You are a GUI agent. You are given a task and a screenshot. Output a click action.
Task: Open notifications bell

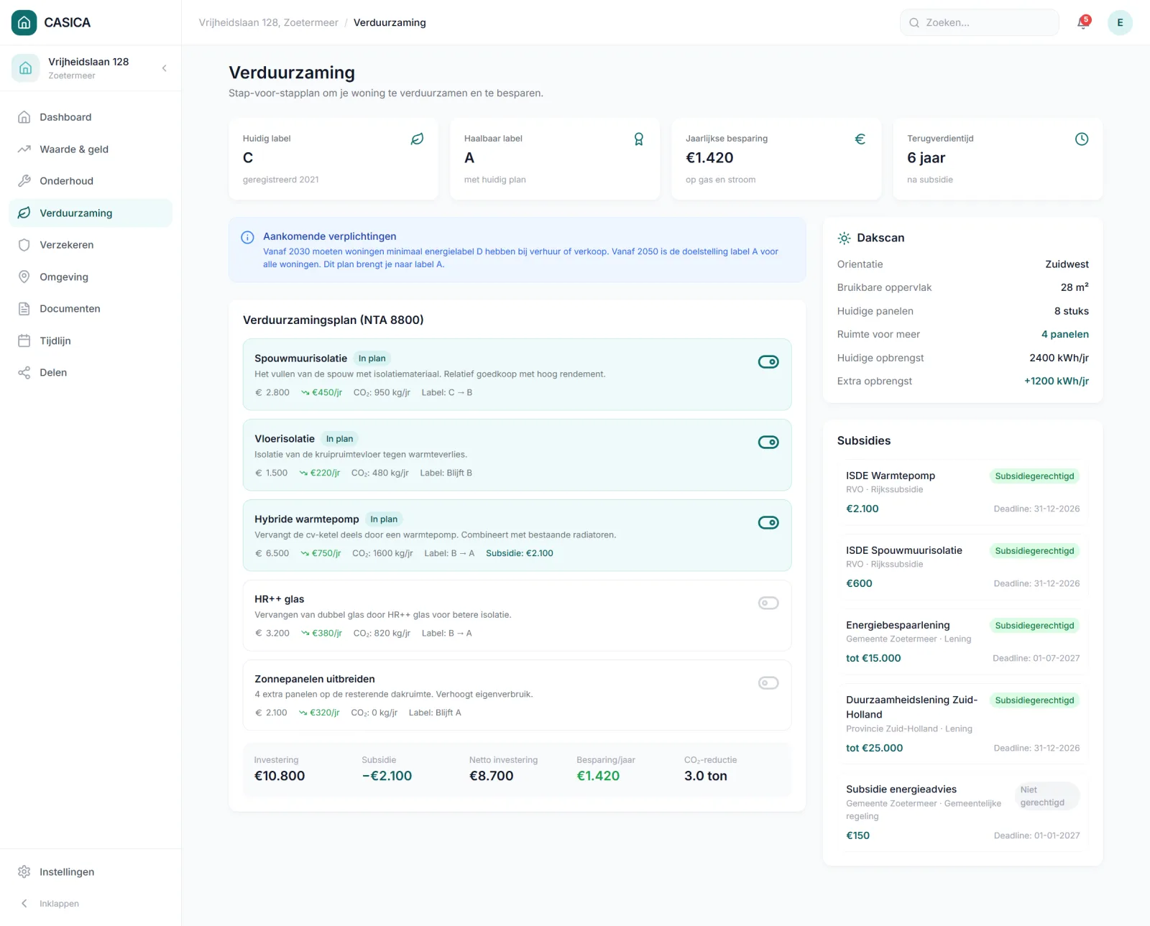point(1082,23)
